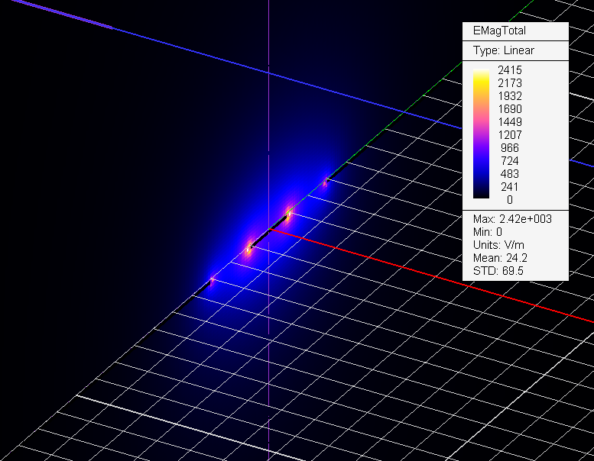Click the 483 legend scale label
This screenshot has height=461, width=594.
click(x=510, y=174)
